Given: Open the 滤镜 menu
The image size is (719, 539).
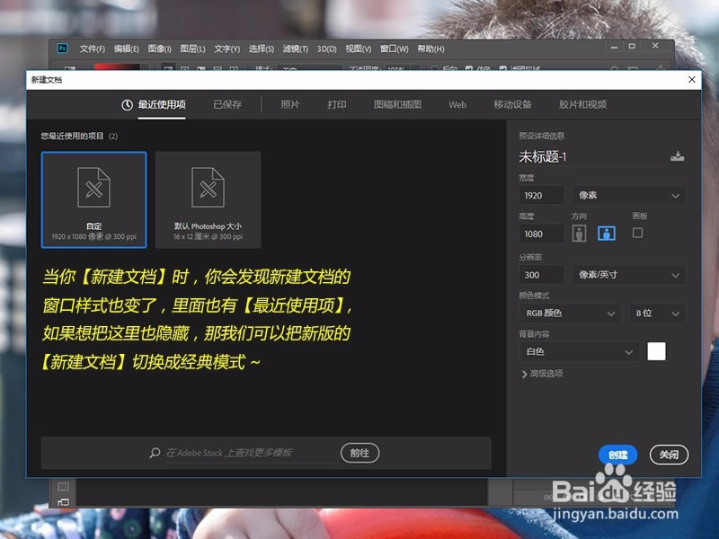Looking at the screenshot, I should tap(294, 49).
